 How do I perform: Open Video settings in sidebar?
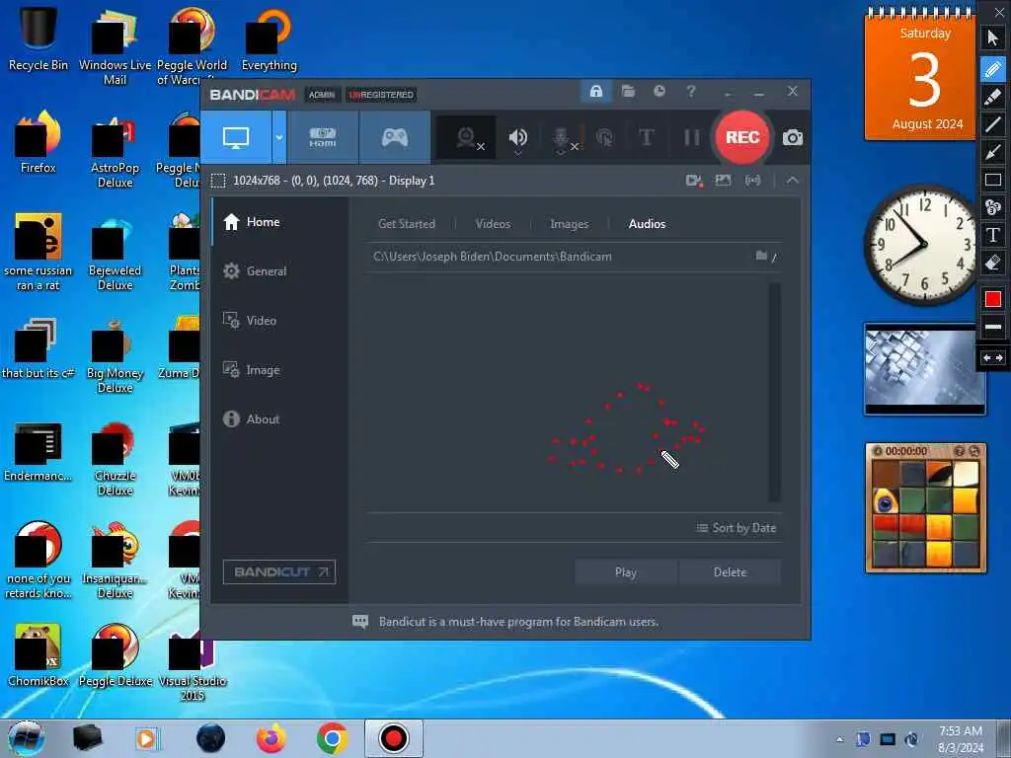click(x=279, y=321)
